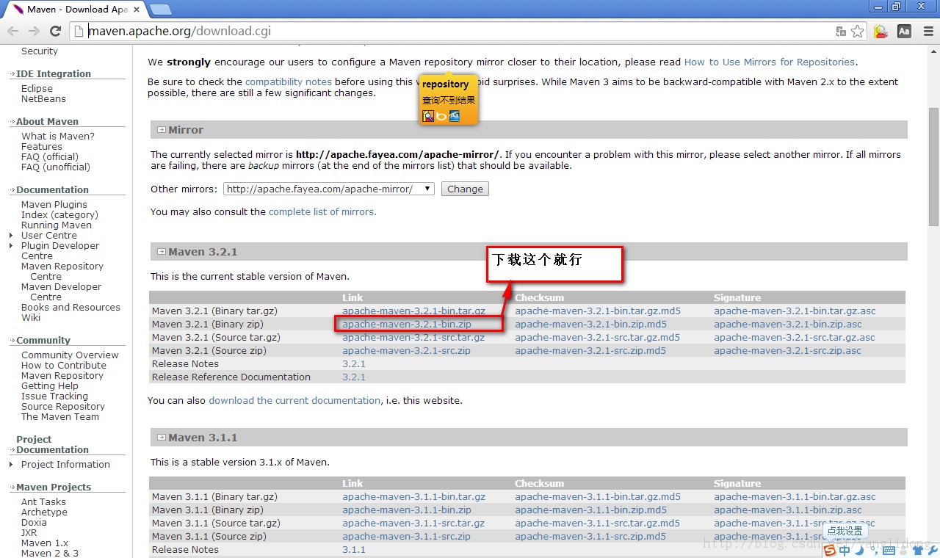Click the Mirror section arrow icon
The height and width of the screenshot is (558, 940).
[161, 130]
